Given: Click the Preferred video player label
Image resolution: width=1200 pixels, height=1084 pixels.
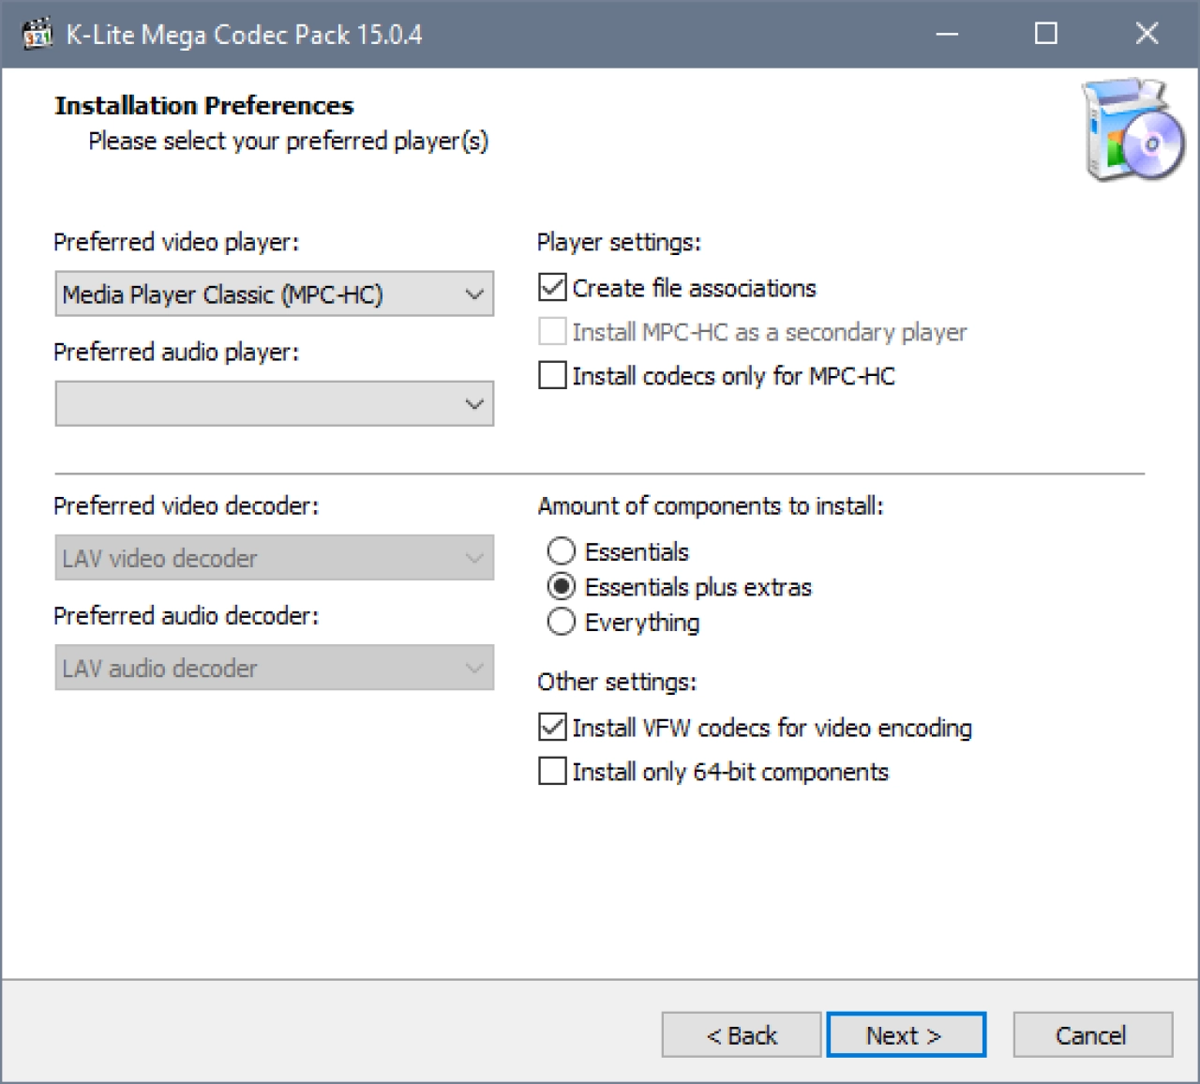Looking at the screenshot, I should point(176,243).
